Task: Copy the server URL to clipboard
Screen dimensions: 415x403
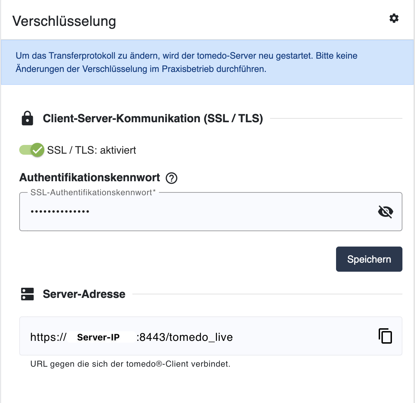Action: (385, 336)
